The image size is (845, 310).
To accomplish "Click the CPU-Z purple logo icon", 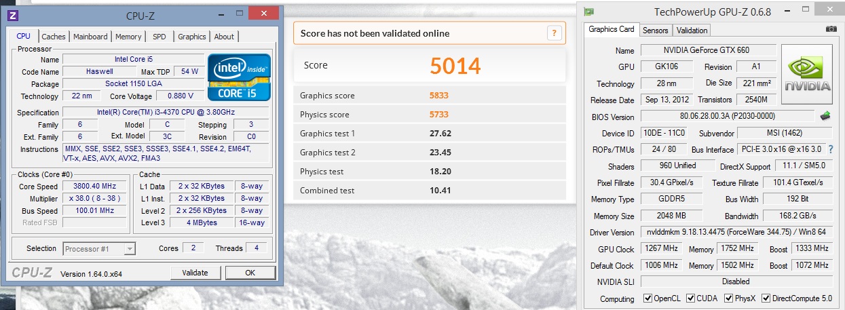I will 13,15.
